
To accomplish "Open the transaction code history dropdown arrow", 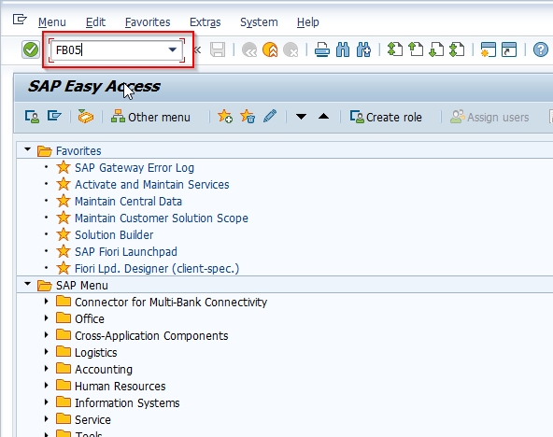I will point(173,49).
